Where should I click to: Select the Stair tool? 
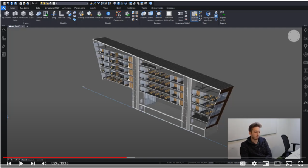(31, 15)
